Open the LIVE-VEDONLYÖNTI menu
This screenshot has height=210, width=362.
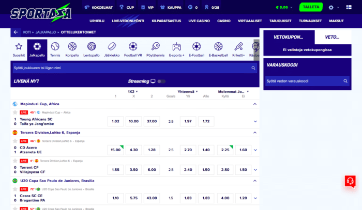128,21
